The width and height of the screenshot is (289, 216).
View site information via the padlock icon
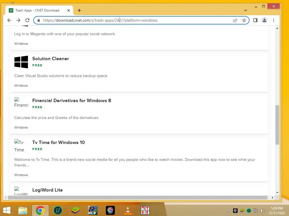pos(38,20)
